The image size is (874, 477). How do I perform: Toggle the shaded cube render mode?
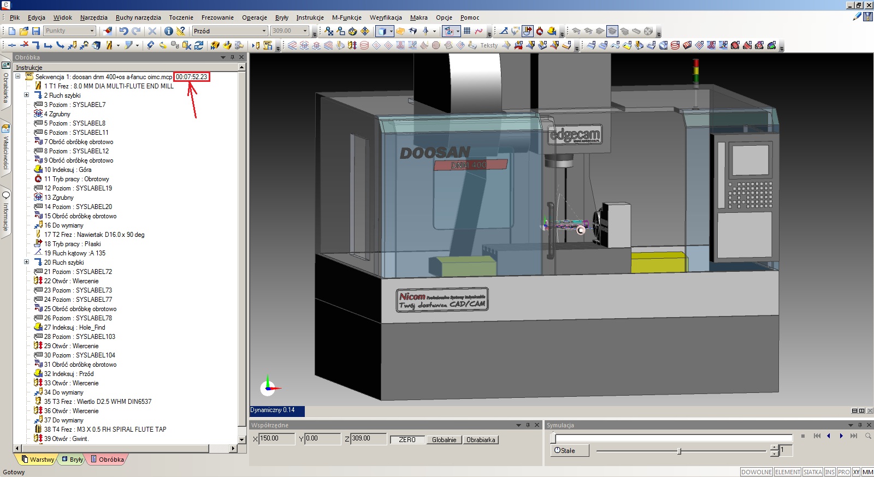click(x=382, y=31)
